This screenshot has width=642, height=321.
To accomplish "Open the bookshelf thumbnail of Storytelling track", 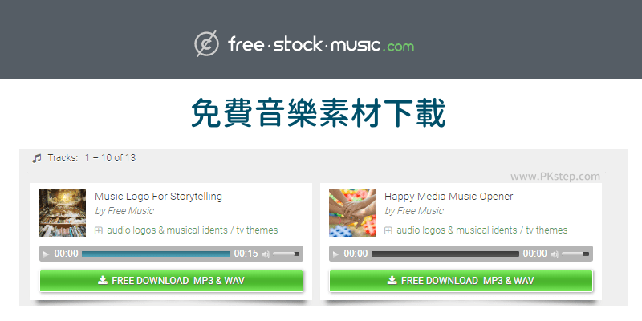I will coord(63,213).
